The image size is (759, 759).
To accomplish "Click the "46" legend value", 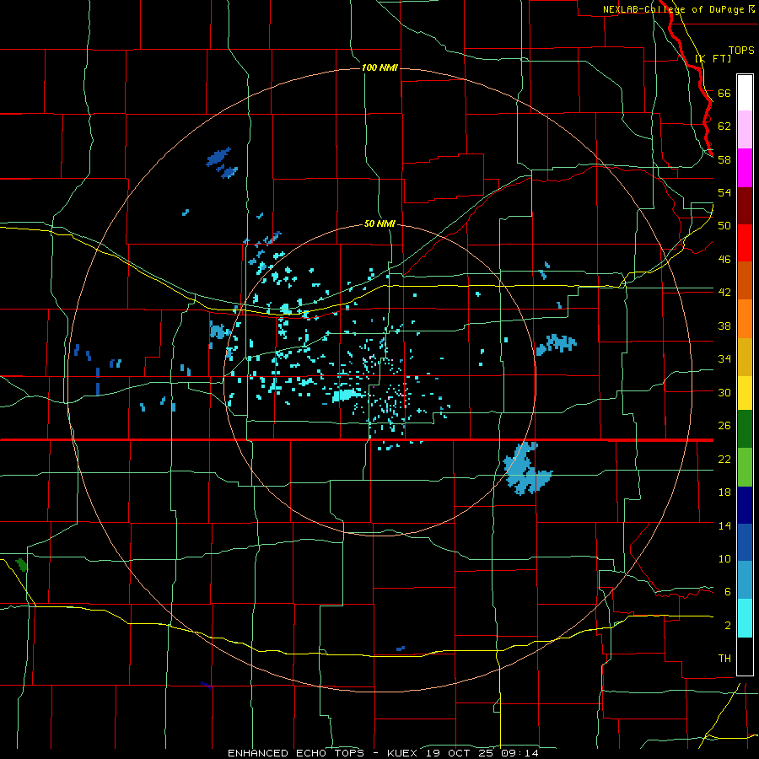I will coord(724,259).
